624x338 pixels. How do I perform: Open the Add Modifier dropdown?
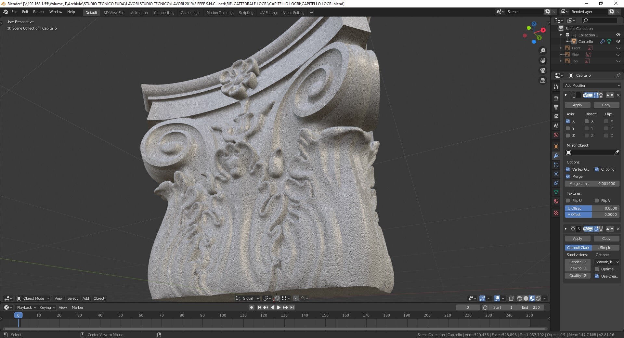pyautogui.click(x=592, y=85)
